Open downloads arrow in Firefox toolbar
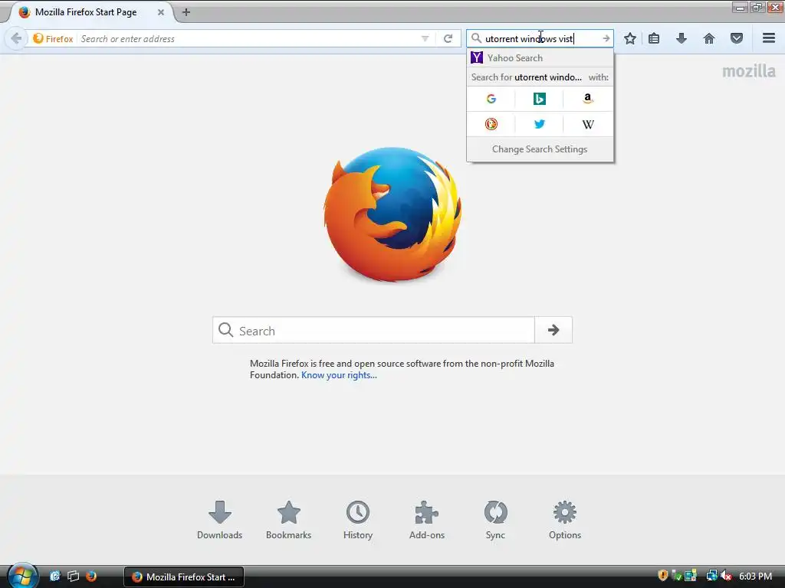The image size is (785, 588). [x=682, y=38]
